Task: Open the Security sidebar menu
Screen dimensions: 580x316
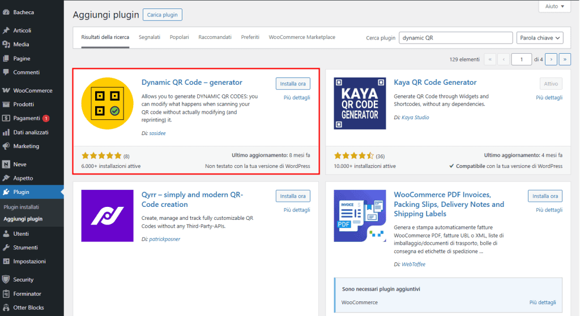Action: (23, 279)
